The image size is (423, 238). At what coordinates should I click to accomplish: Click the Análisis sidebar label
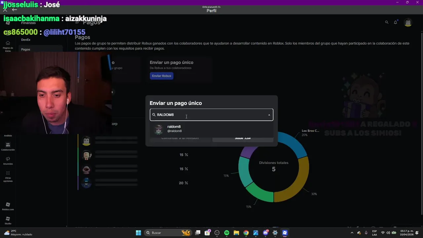[8, 136]
